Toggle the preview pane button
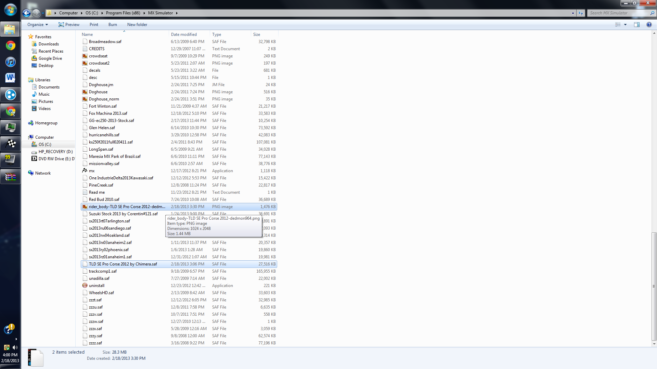Viewport: 657px width, 369px height. point(636,25)
